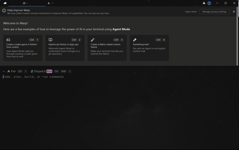Image resolution: width=239 pixels, height=150 pixels.
Task: Choose Explore git history in digit_ops
Action: coord(65,48)
